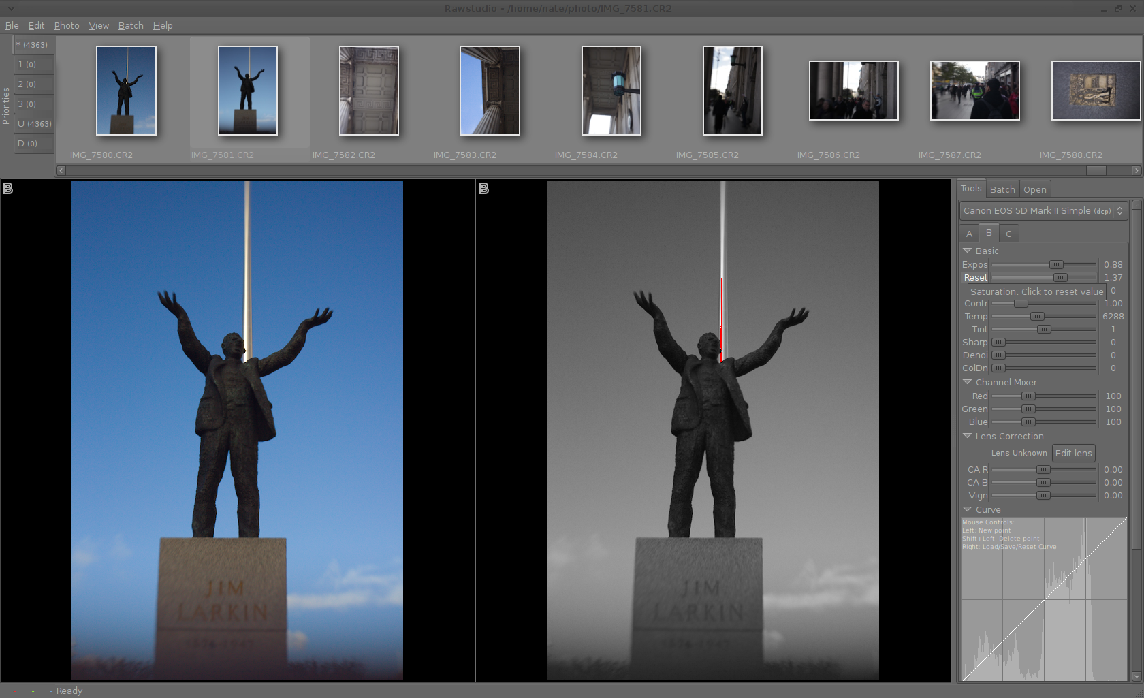
Task: Collapse the Channel Mixer section
Action: pyautogui.click(x=968, y=382)
